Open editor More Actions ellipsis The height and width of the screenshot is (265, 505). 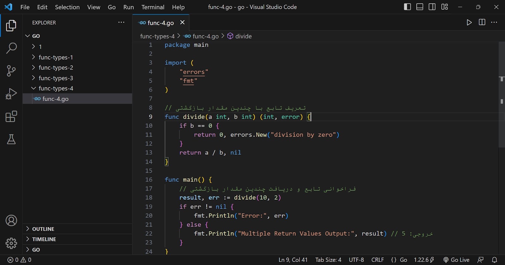point(494,22)
